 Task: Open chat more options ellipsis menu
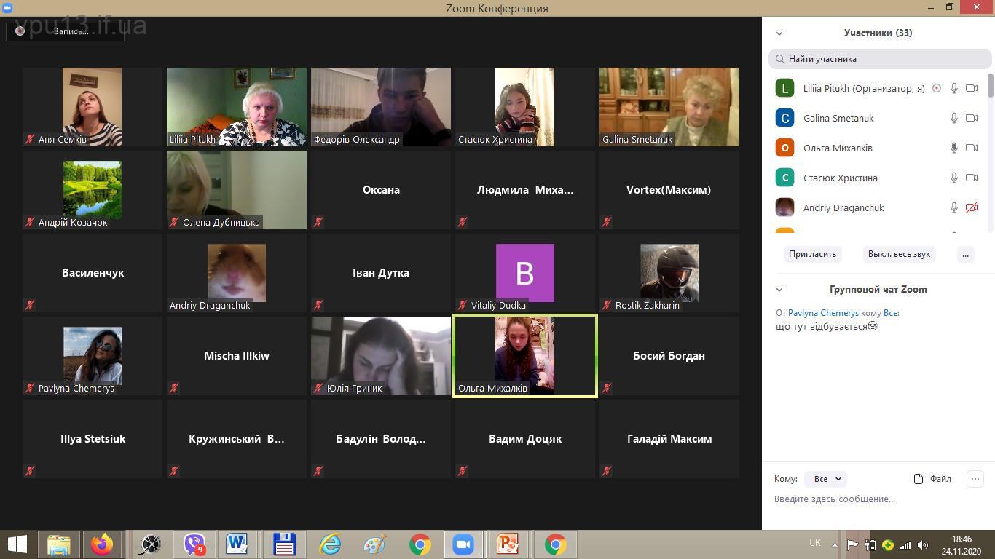pyautogui.click(x=975, y=478)
